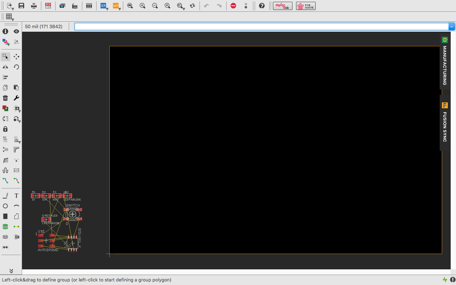The width and height of the screenshot is (456, 285).
Task: Open the ULP run dropdown
Action: pyautogui.click(x=116, y=6)
